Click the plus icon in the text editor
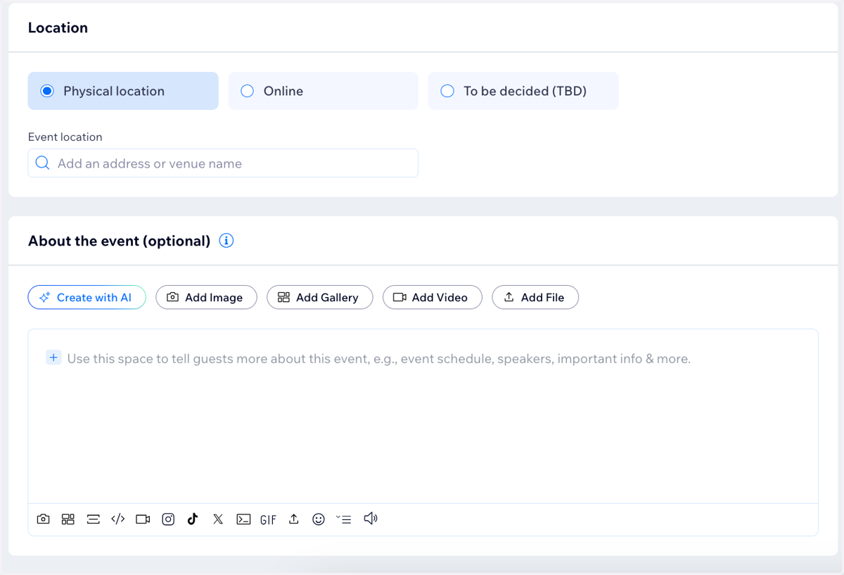844x575 pixels. [x=53, y=358]
